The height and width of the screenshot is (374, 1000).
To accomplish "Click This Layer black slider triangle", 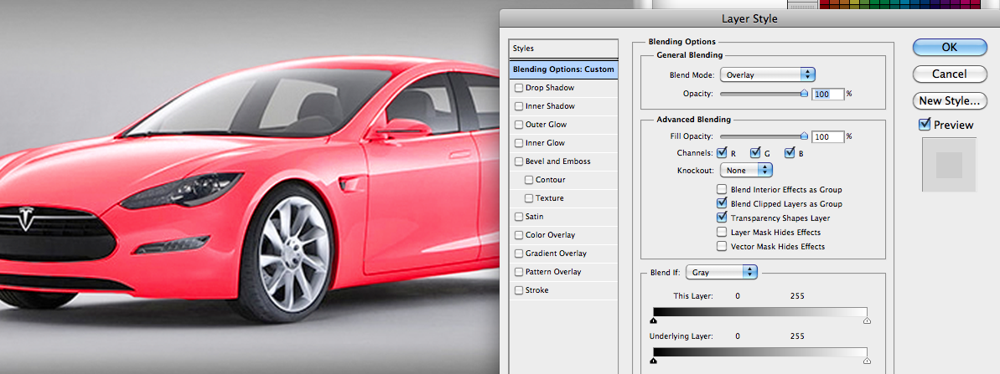I will point(654,321).
